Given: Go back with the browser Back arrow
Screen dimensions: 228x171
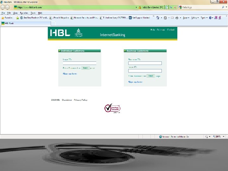Looking at the screenshot, I should tap(3, 7).
